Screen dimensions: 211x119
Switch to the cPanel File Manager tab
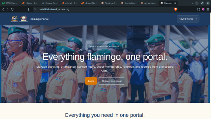click(x=89, y=3)
